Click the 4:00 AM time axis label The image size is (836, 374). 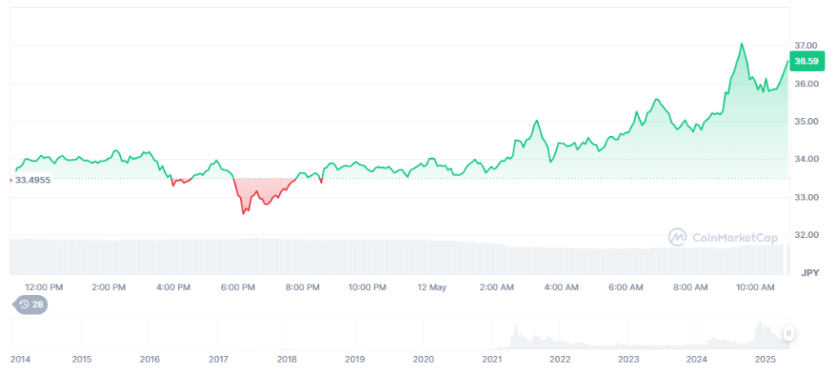(561, 288)
